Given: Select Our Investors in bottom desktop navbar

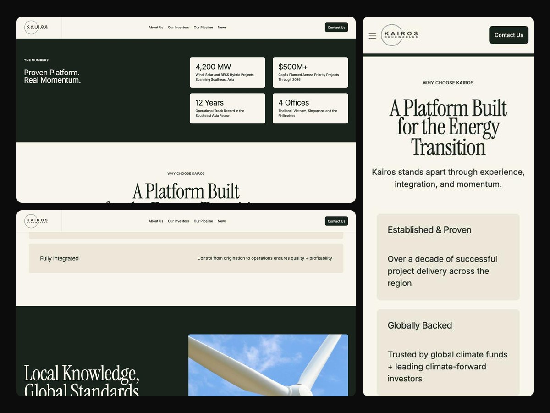Looking at the screenshot, I should click(178, 221).
